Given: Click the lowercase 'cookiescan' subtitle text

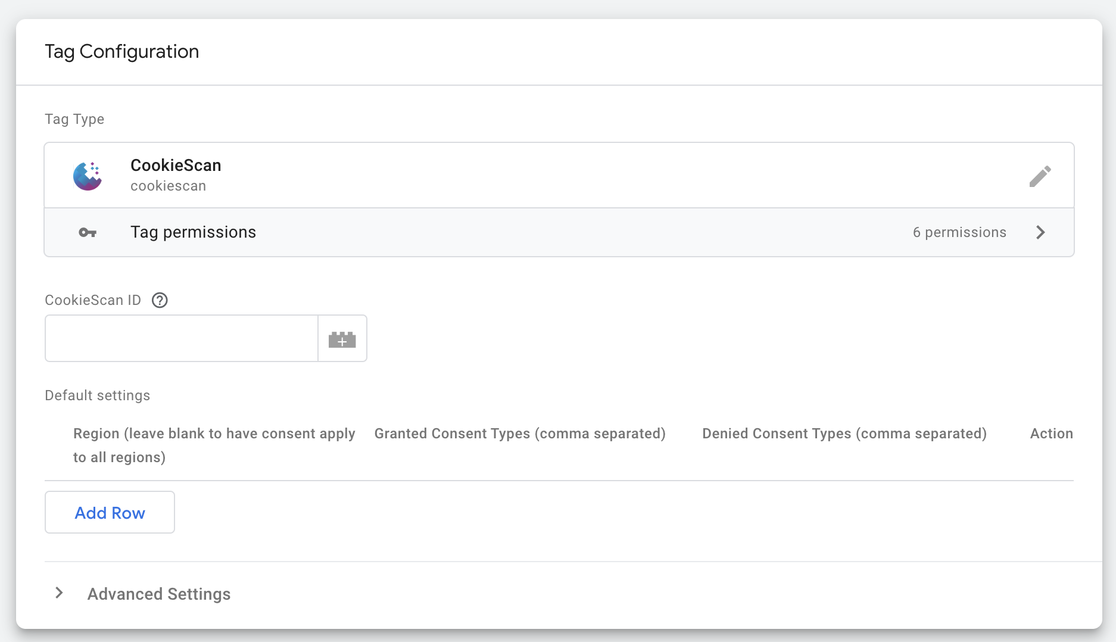Looking at the screenshot, I should (x=168, y=186).
